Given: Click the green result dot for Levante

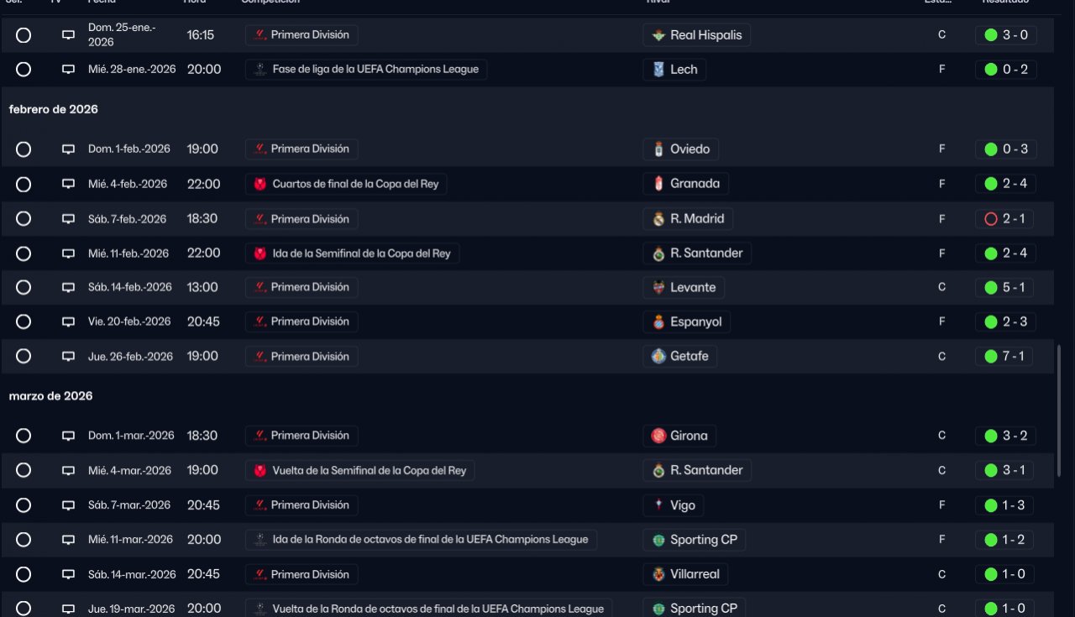Looking at the screenshot, I should click(991, 287).
